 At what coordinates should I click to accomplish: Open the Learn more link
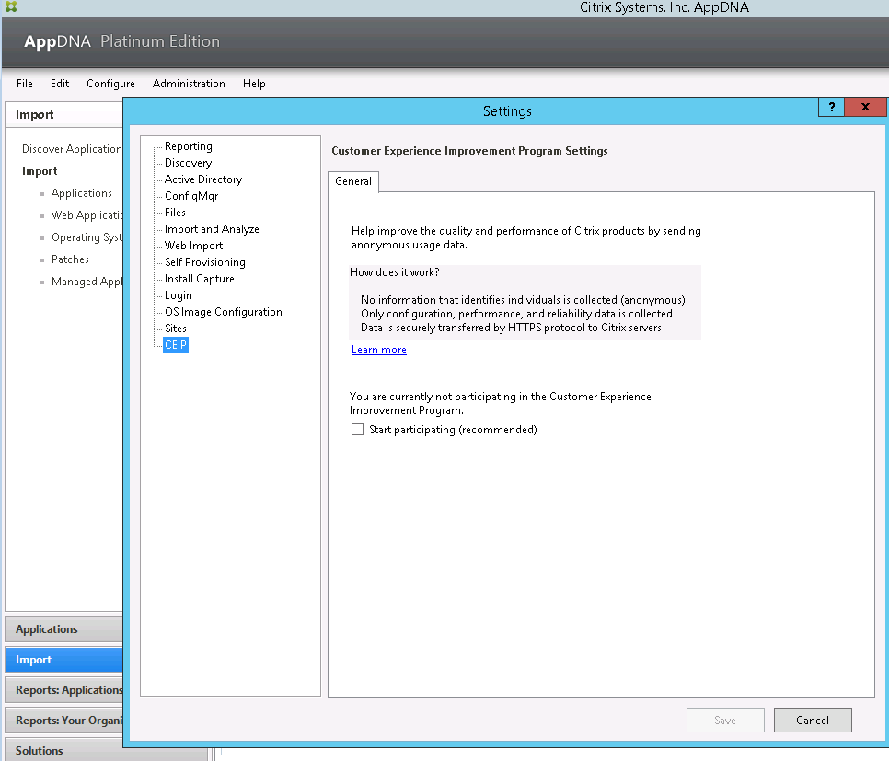378,350
